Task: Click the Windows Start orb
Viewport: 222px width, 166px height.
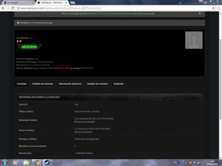Action: point(4,162)
